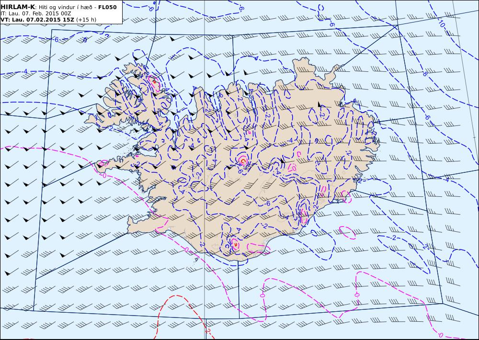Click the 'IT: Lau. 07. Feb. 2015 00Z' line
This screenshot has width=479, height=340.
pos(35,13)
